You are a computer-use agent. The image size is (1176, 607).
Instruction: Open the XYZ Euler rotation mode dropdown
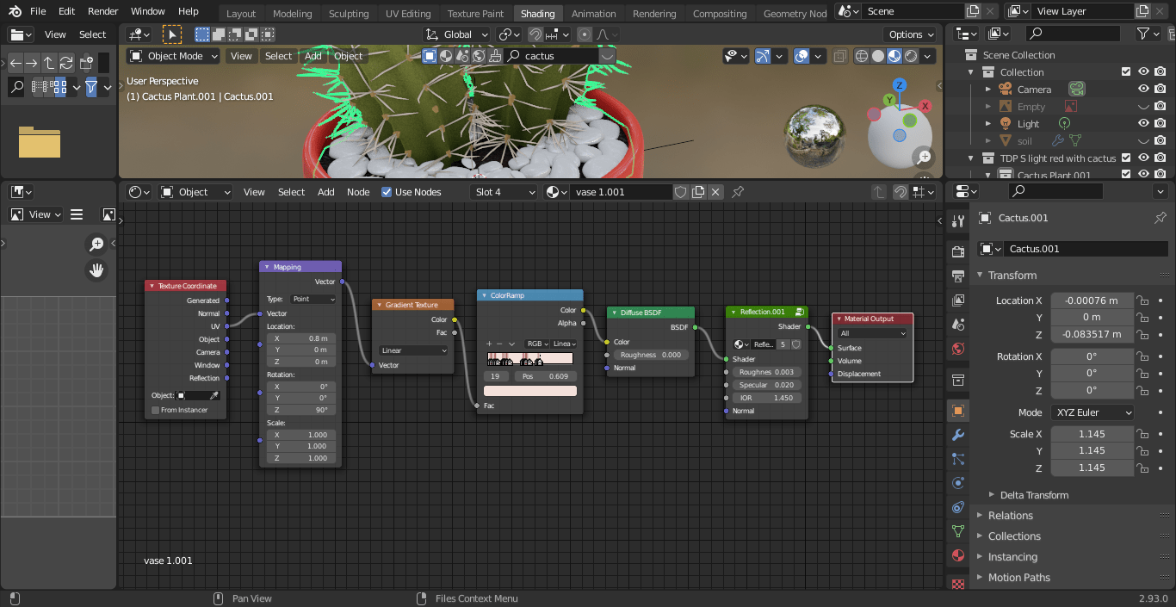(x=1092, y=412)
